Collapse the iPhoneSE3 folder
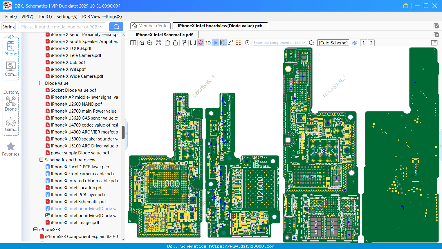 pos(35,229)
